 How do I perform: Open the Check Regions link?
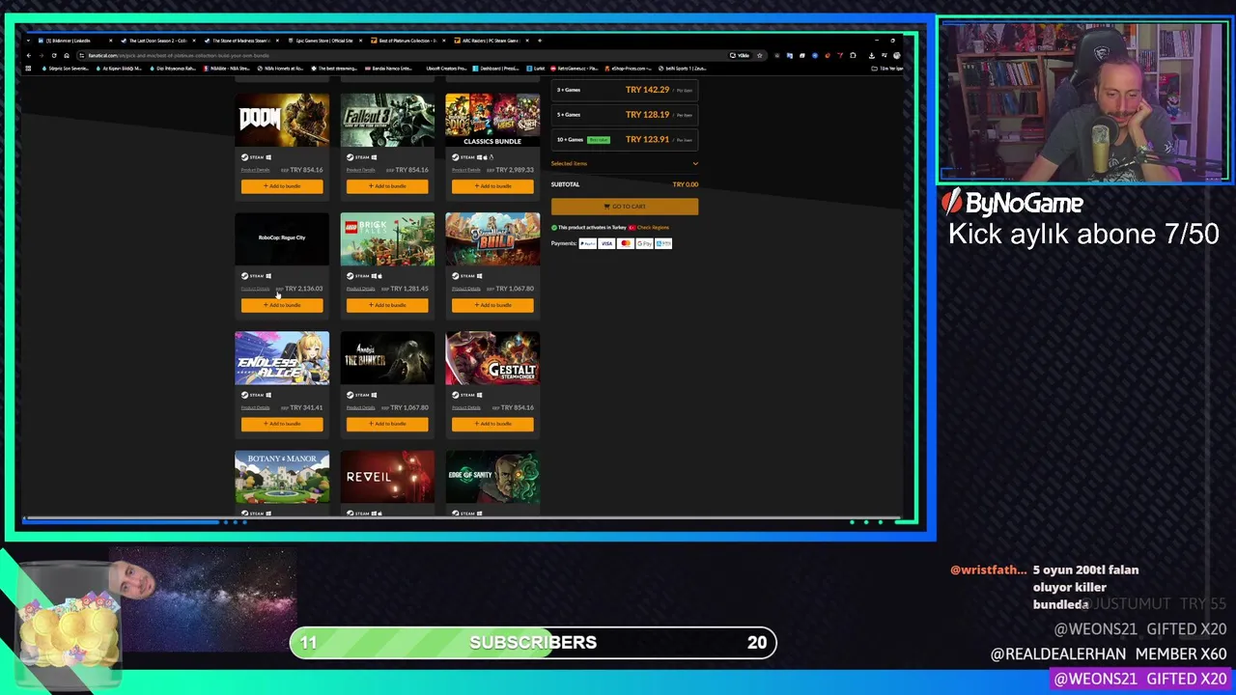click(x=653, y=228)
